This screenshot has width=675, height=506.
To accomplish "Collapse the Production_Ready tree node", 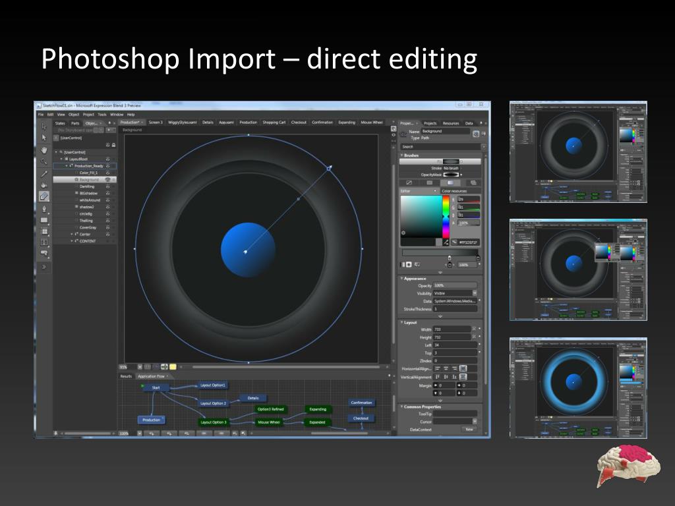I will (67, 166).
